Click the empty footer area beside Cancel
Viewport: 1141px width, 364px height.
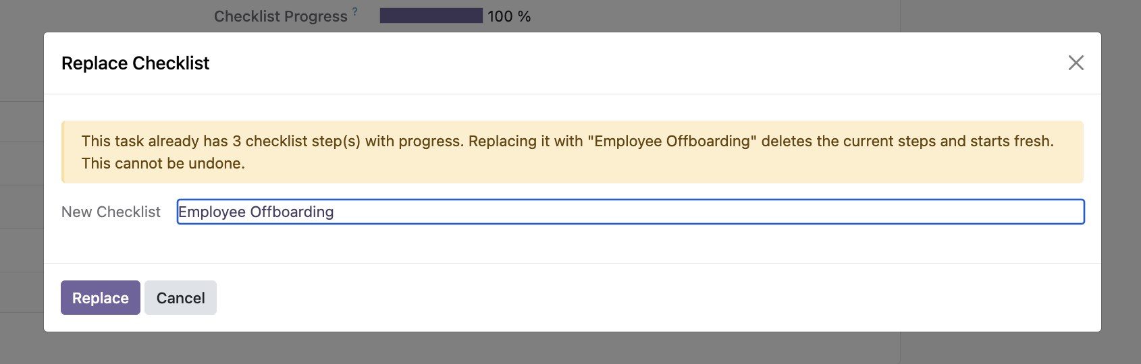click(658, 298)
